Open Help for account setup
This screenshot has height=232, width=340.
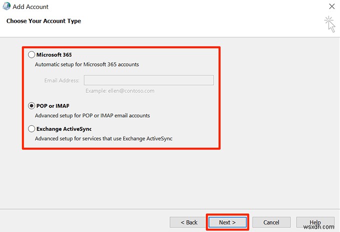(x=315, y=222)
